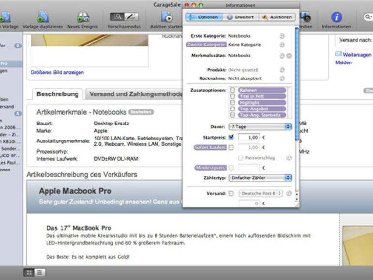This screenshot has height=280, width=373.
Task: Click round button beside Preisvorschlag
Action: (x=289, y=158)
